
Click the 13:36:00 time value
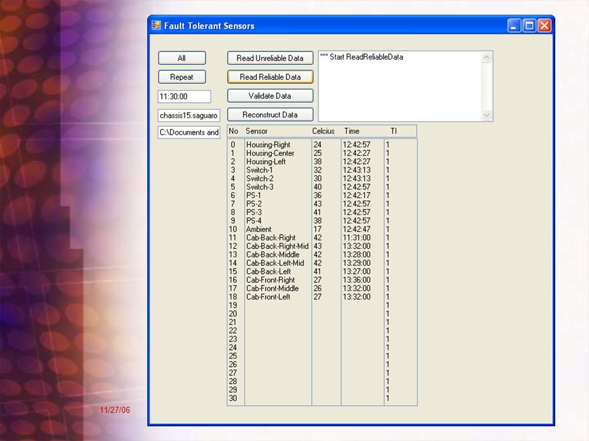coord(356,280)
